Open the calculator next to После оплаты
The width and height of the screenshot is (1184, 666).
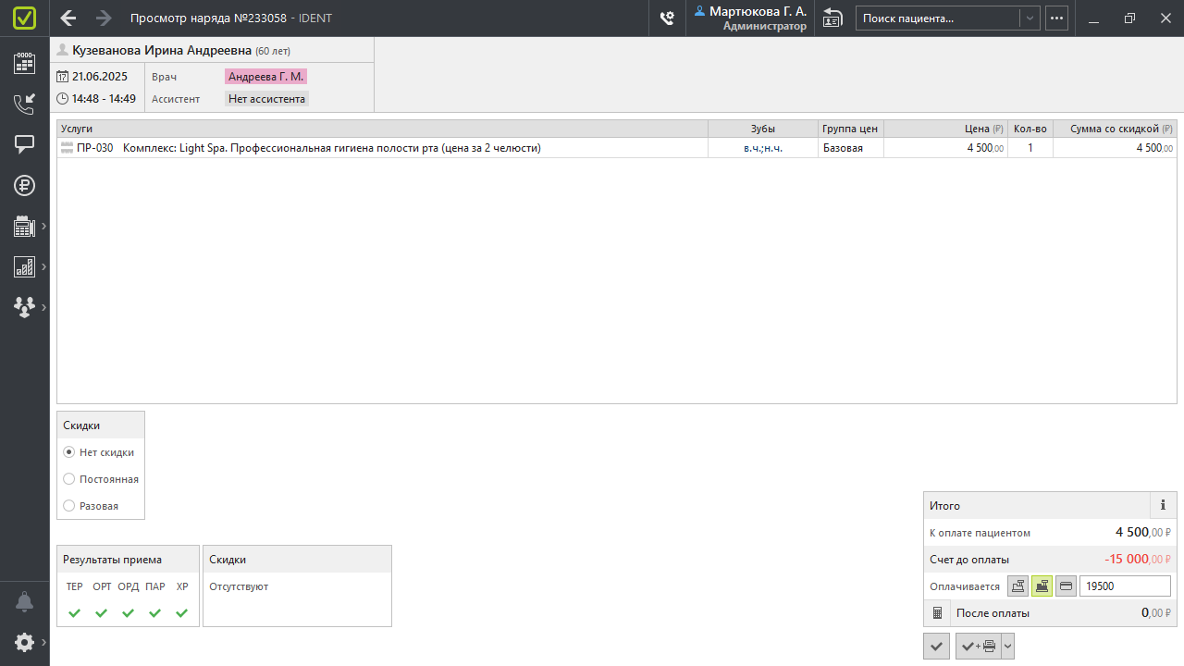point(936,612)
